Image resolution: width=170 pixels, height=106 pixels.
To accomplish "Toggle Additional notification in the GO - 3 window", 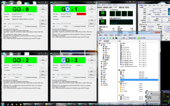I will tap(74, 77).
